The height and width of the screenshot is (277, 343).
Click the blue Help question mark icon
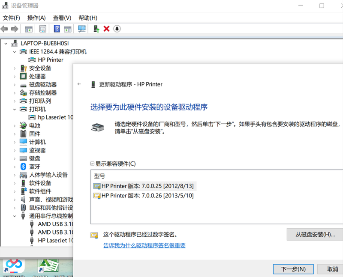click(x=57, y=29)
